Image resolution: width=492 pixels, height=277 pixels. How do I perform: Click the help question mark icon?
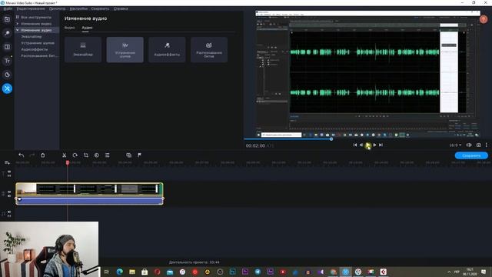point(484,19)
